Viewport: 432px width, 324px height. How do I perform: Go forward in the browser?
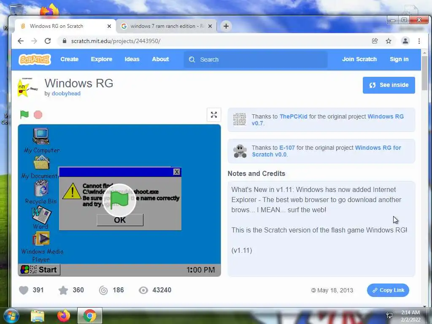coord(34,41)
